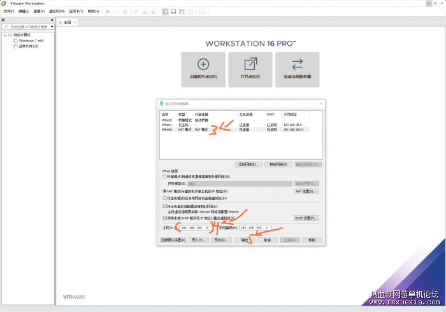Viewport: 446px width, 312px height.
Task: Open the power-on dropdown arrow in toolbar
Action: (114, 11)
